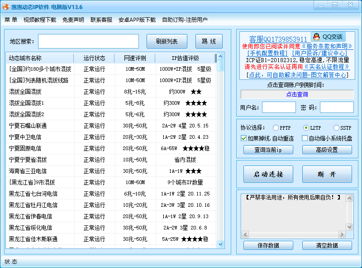The width and height of the screenshot is (362, 268).
Task: Click the 客服QQ1739853911 text
Action: 278,39
